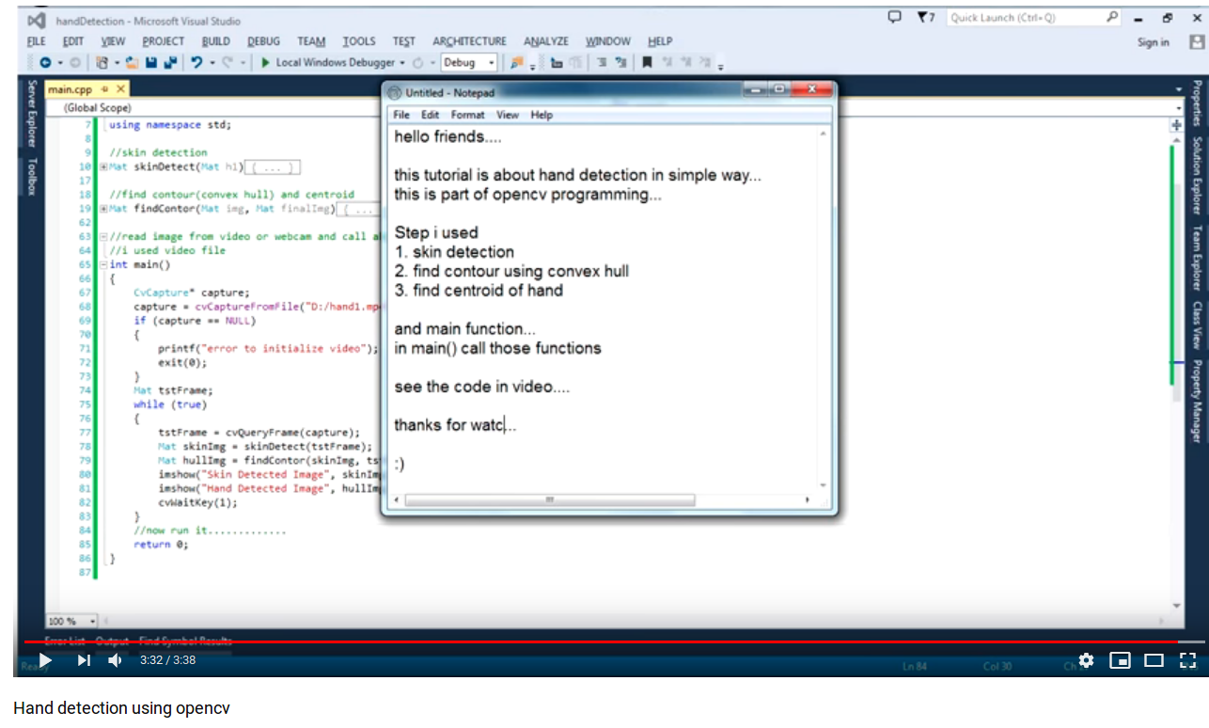Click the Navigate Backward arrow in toolbar

click(44, 63)
